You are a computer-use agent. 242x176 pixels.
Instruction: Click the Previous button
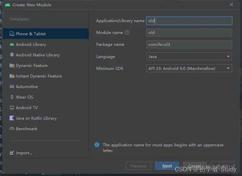point(138,166)
